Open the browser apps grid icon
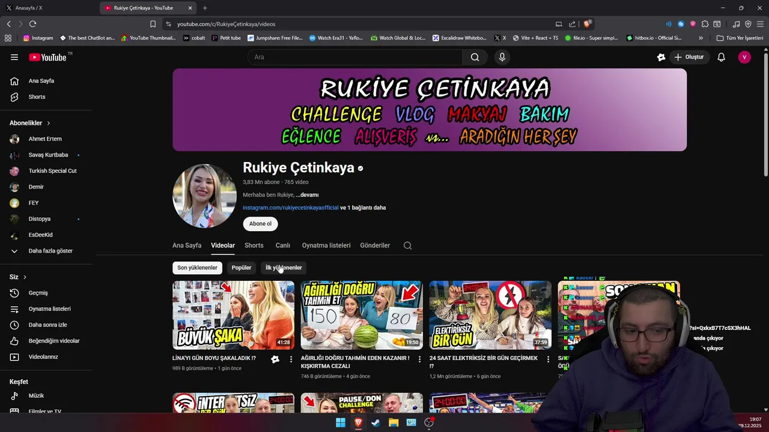Screen dimensions: 769x432 coord(8,38)
